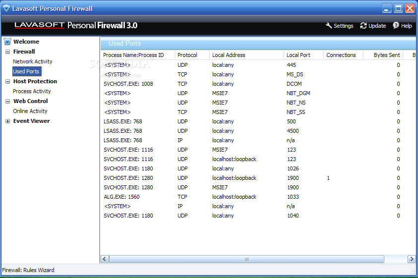Open the Welcome page
This screenshot has height=278, width=418.
pos(26,42)
